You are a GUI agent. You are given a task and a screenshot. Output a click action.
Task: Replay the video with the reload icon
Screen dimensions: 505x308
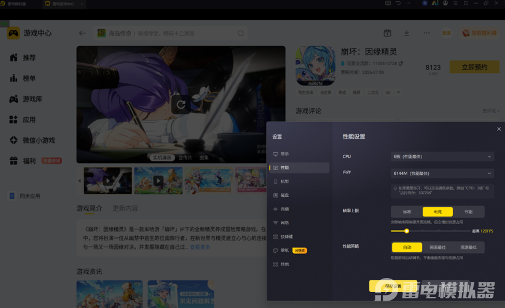(181, 104)
